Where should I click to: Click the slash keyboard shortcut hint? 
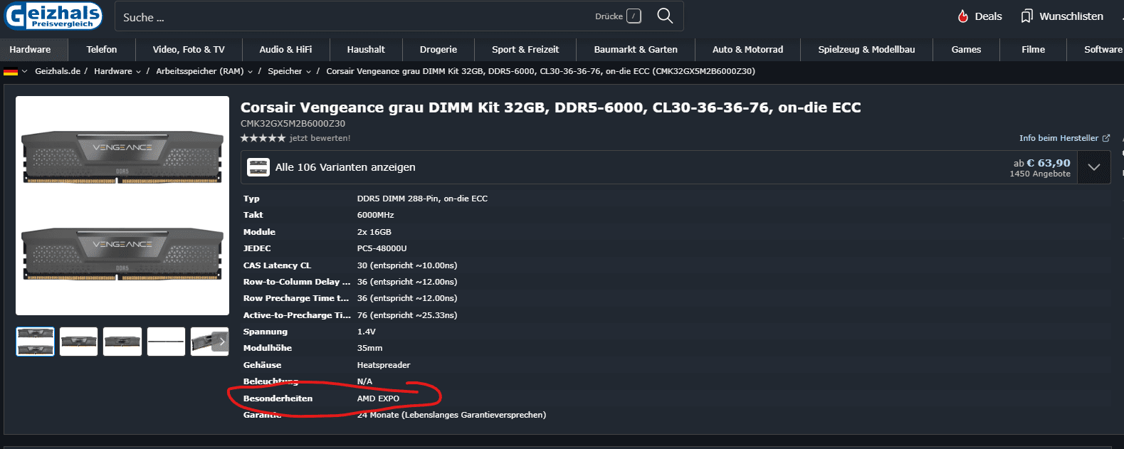634,16
